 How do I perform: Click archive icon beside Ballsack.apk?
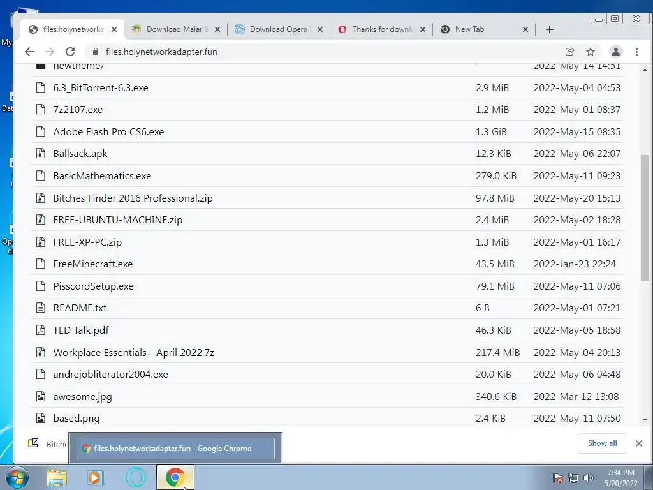coord(40,153)
